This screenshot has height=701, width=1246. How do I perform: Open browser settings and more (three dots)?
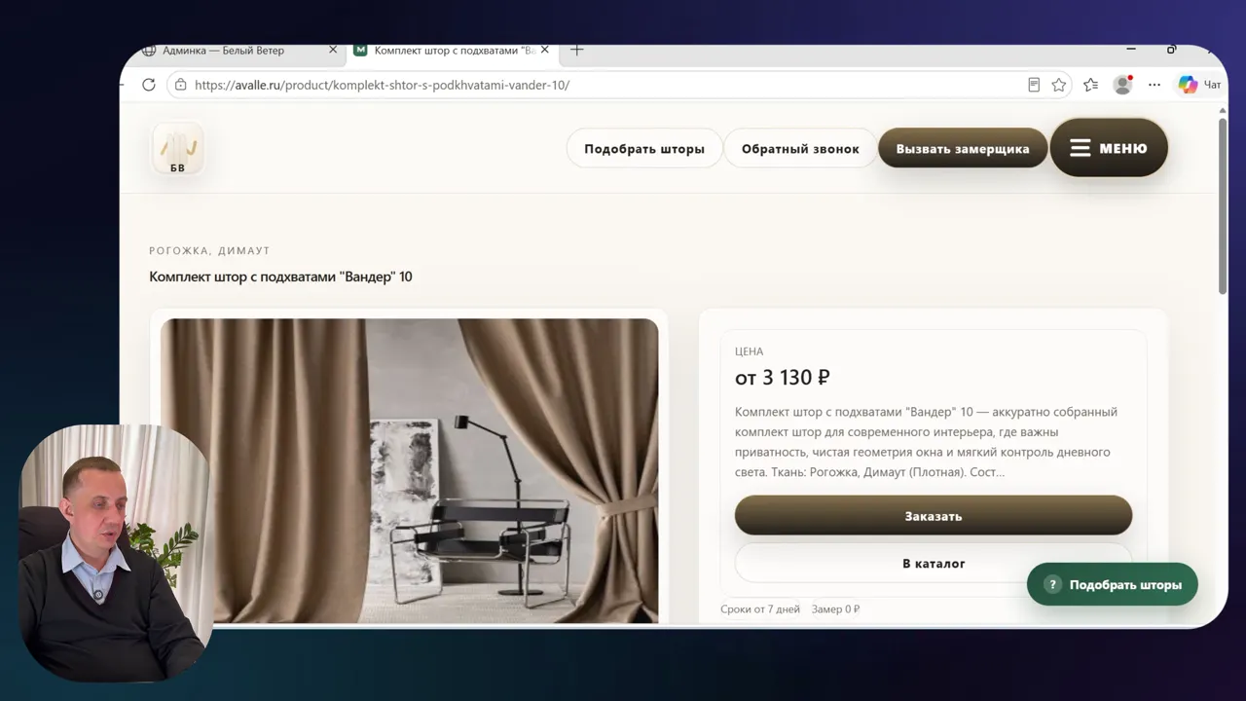1154,85
